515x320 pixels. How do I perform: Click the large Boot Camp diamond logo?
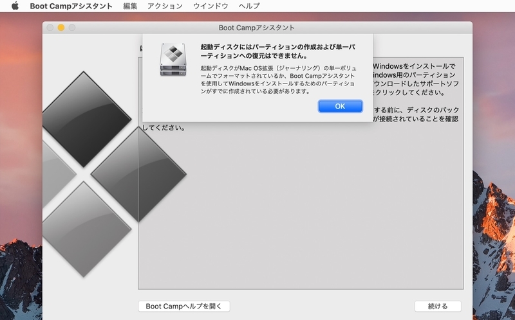coord(114,174)
